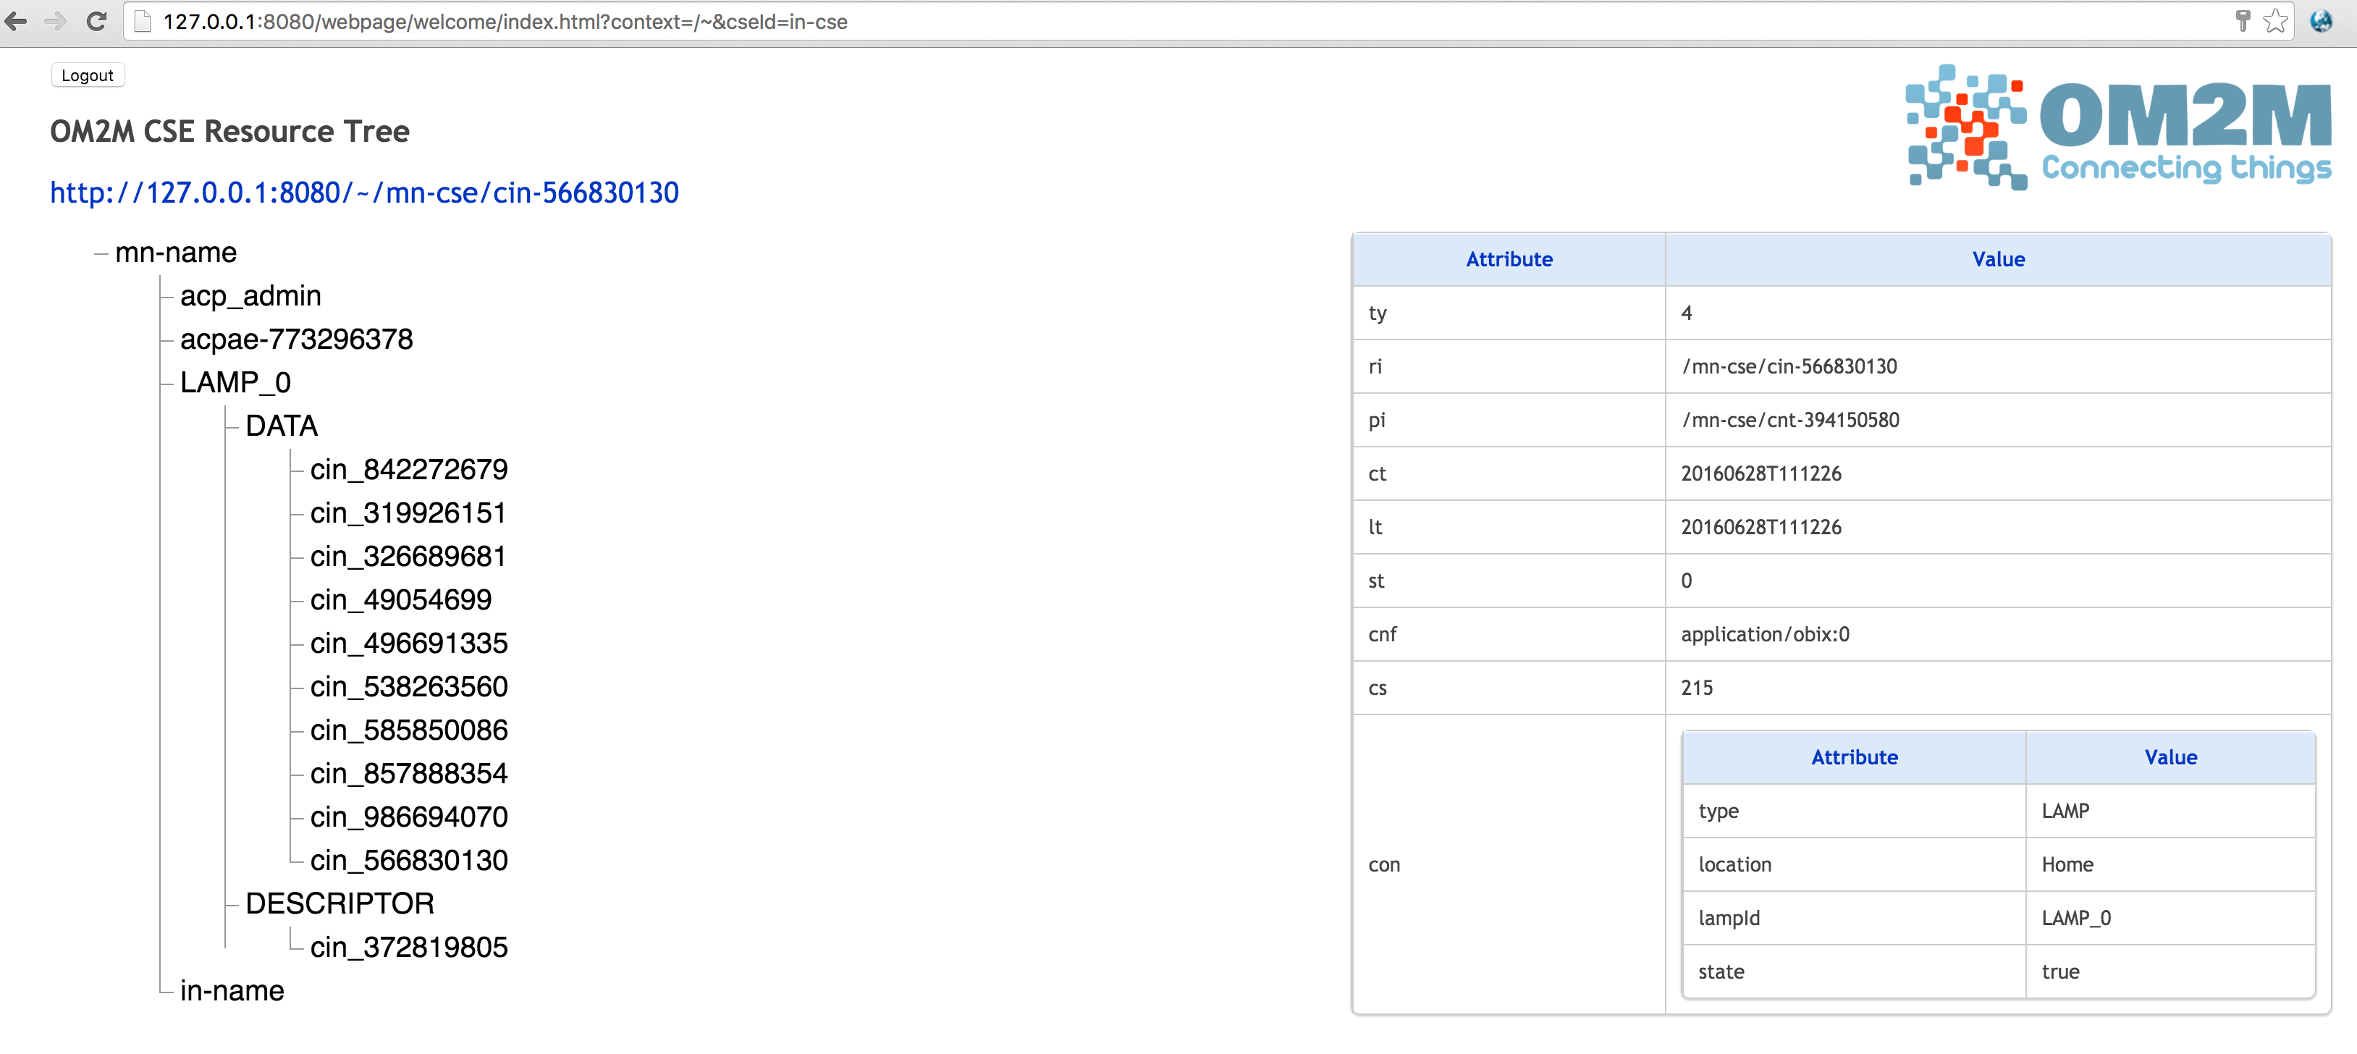Click the outer Value column header
The height and width of the screenshot is (1054, 2357).
coord(1999,260)
